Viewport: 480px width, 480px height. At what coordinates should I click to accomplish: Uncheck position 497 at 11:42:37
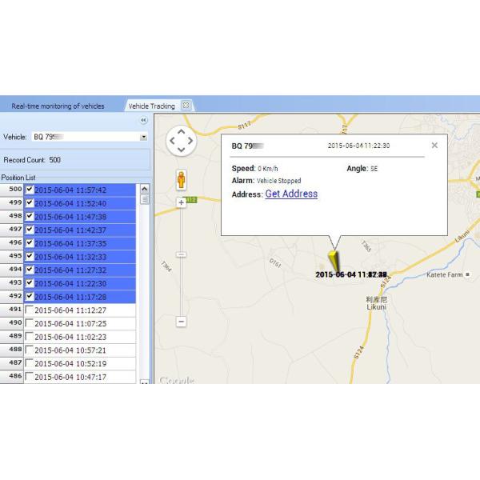[30, 230]
